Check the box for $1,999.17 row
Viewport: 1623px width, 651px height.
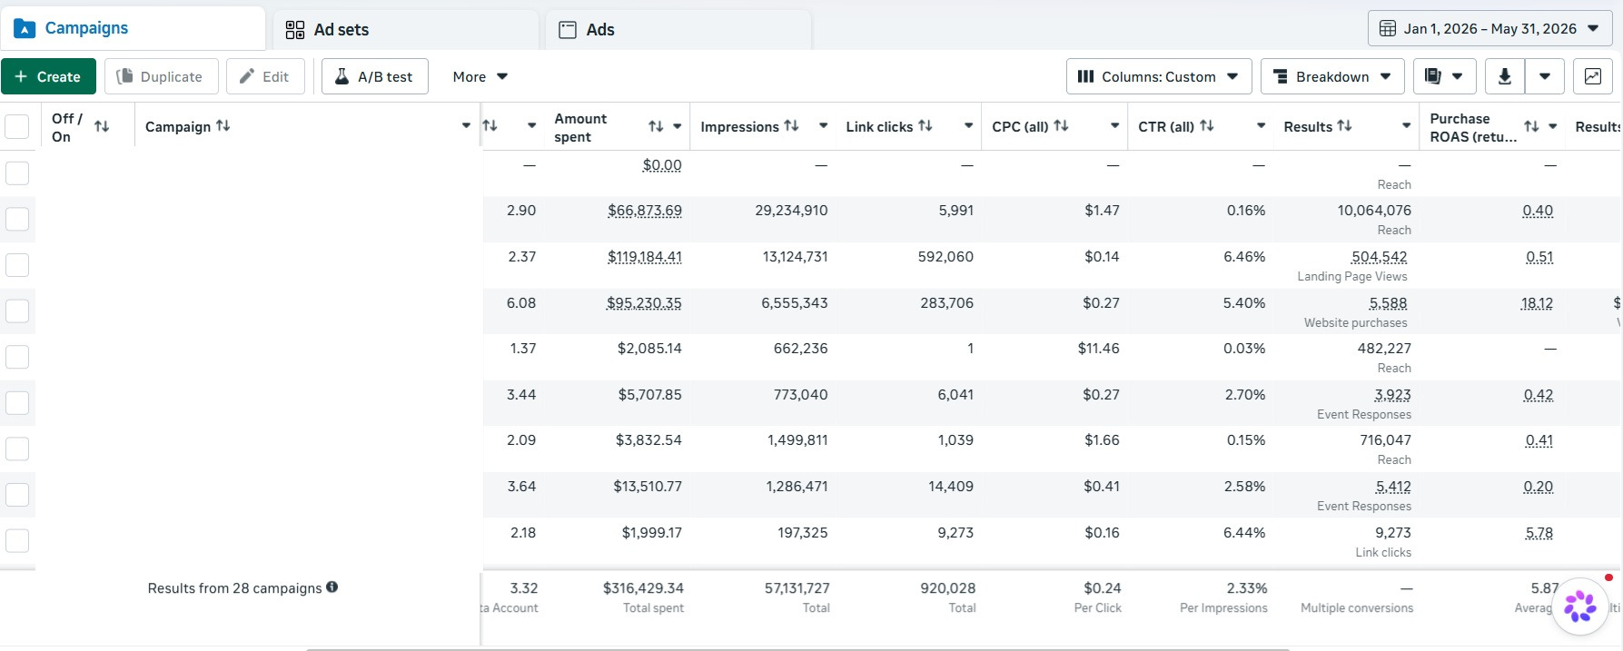tap(17, 541)
